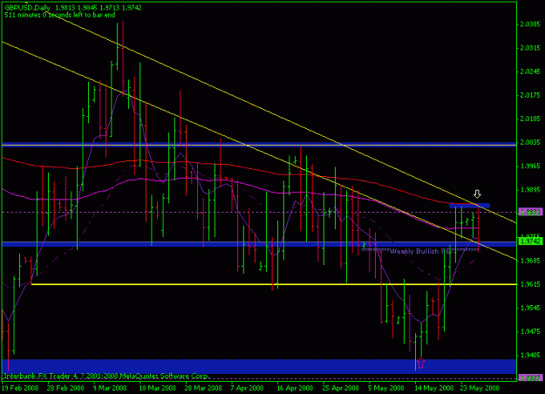The height and width of the screenshot is (394, 545).
Task: Click the 1.9405 price axis label
Action: (x=530, y=355)
